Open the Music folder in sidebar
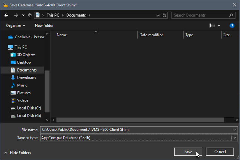The height and width of the screenshot is (160, 240). click(22, 85)
